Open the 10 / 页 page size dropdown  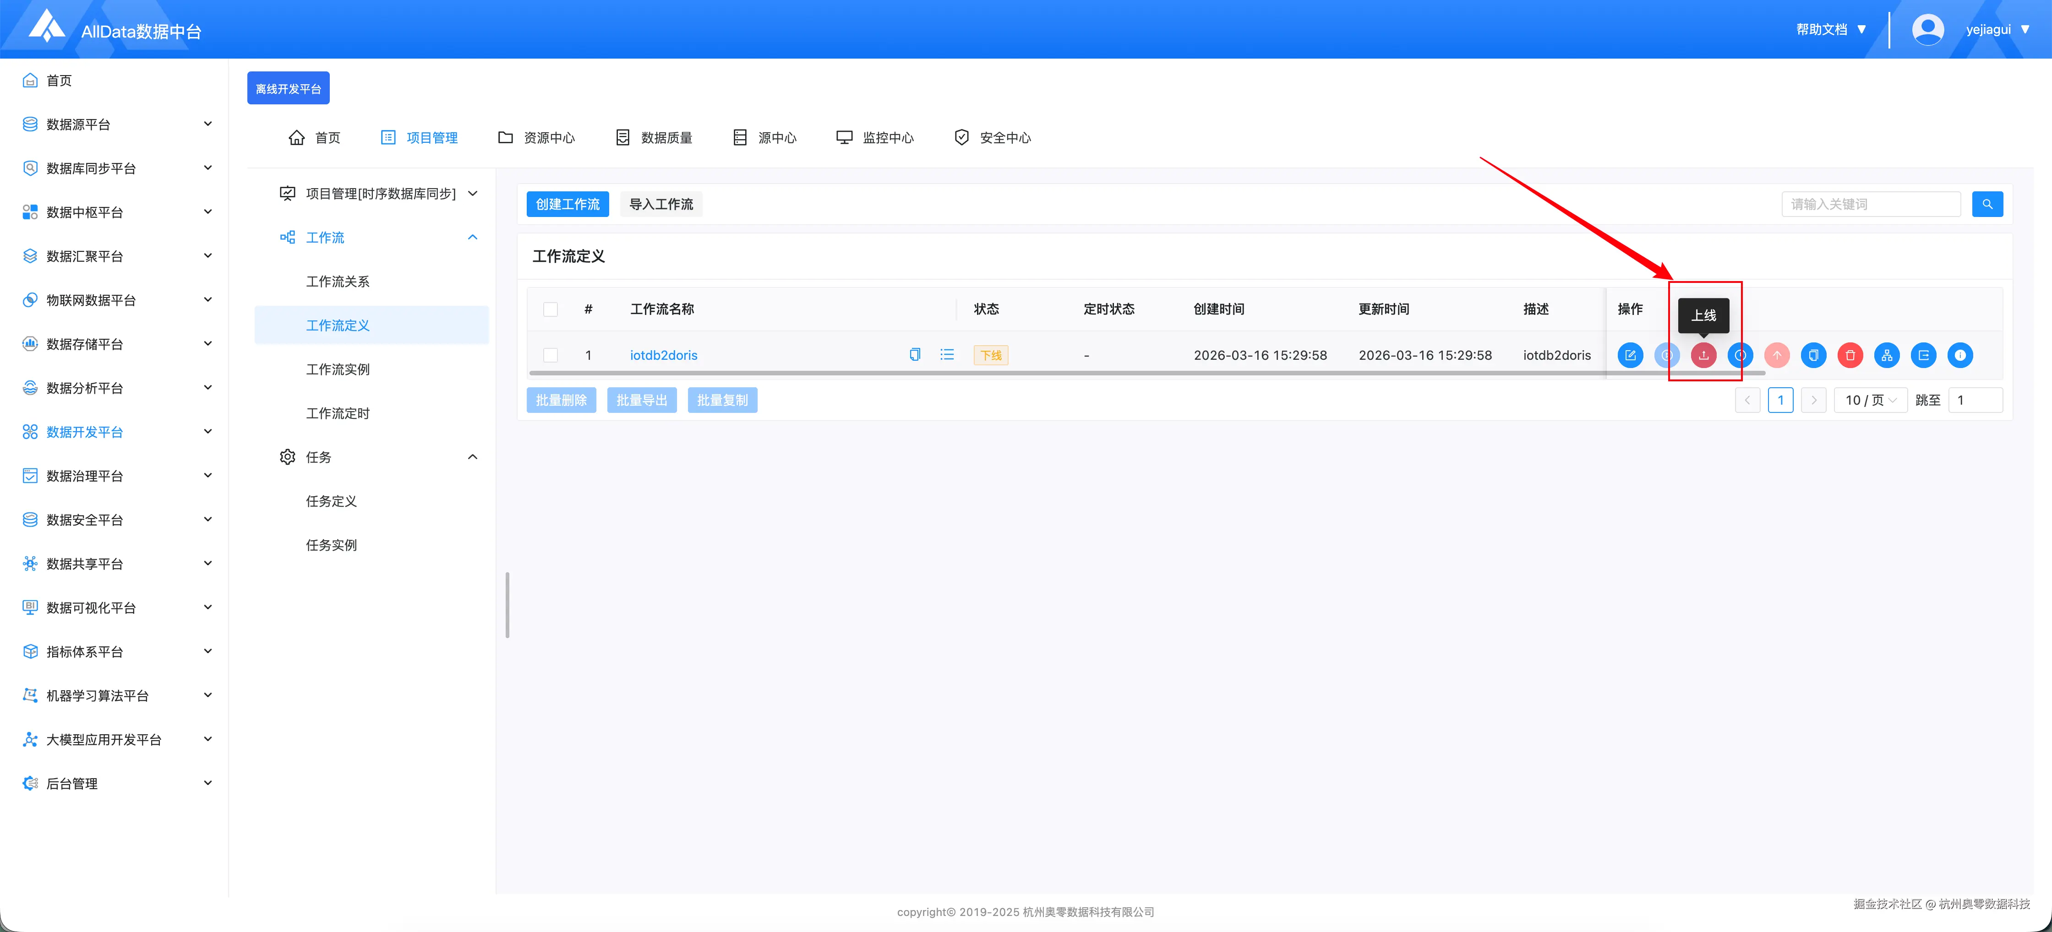pos(1870,401)
